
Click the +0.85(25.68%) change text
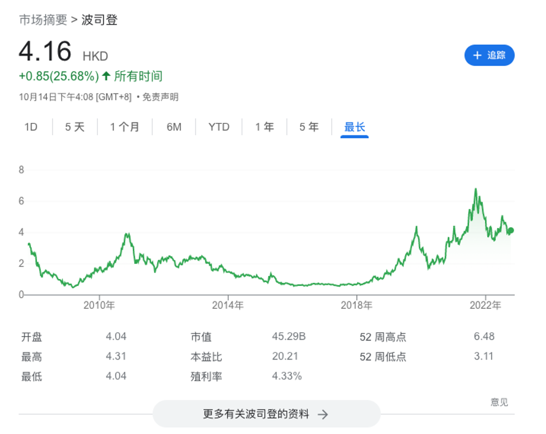[x=59, y=76]
